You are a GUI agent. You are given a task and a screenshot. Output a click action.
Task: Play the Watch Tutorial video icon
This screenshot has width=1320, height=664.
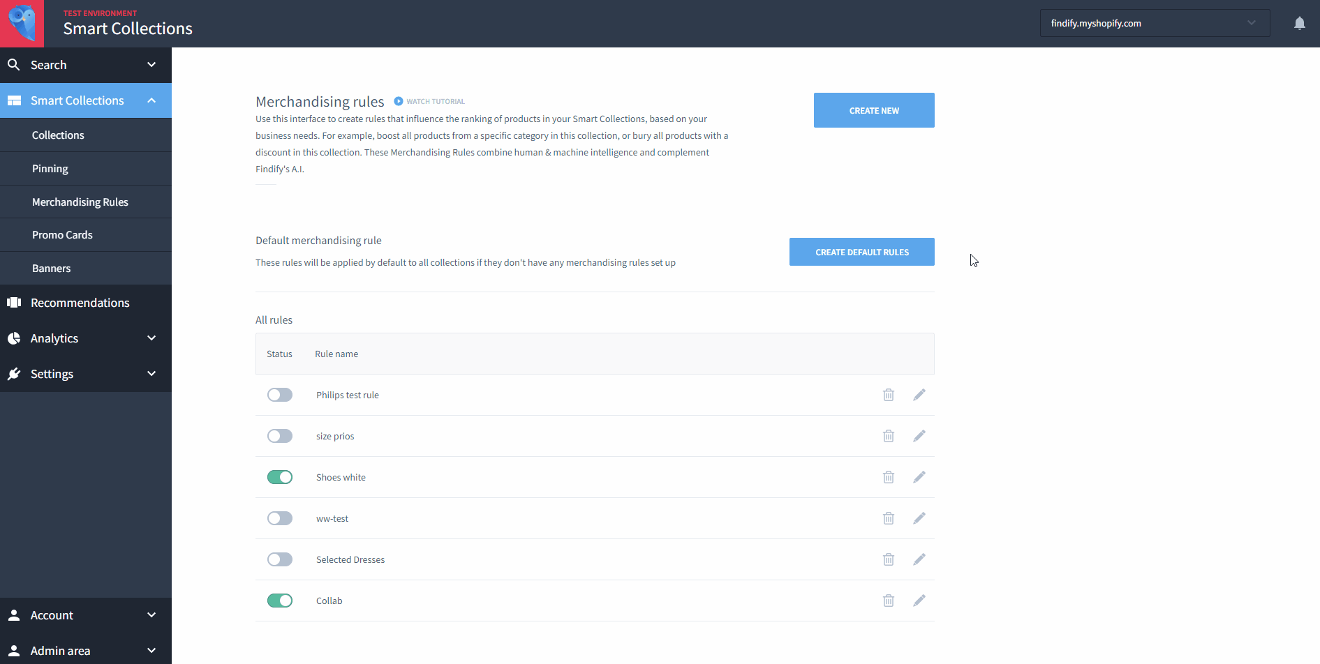[399, 101]
